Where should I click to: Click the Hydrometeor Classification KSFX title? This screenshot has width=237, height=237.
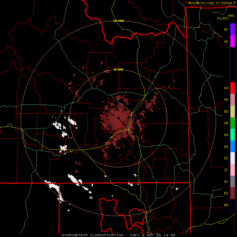118,235
